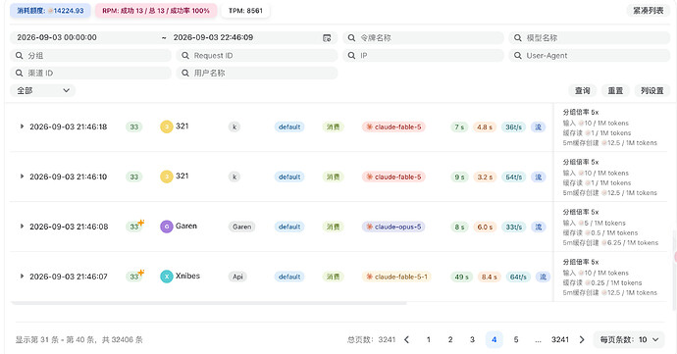This screenshot has width=677, height=354.
Task: Open the 列设置 column settings
Action: pos(651,90)
